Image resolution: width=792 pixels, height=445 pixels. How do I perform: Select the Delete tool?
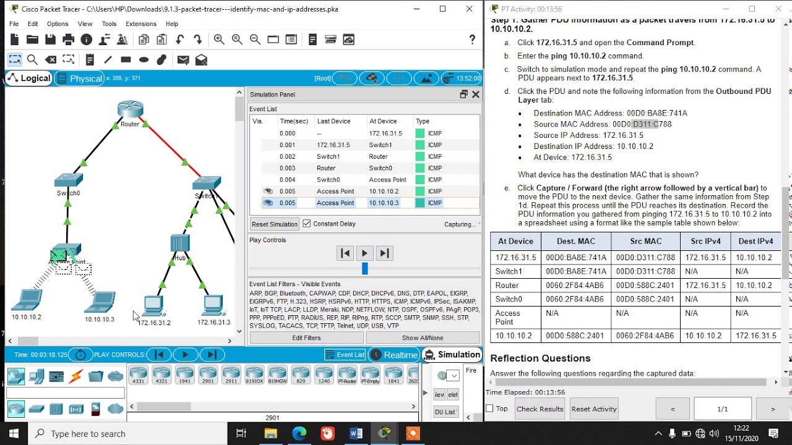(x=51, y=60)
